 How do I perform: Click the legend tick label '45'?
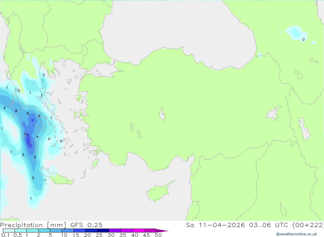tap(146, 235)
